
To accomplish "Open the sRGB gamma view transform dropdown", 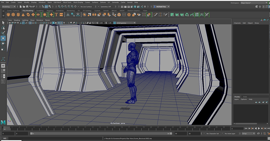I will [126, 23].
